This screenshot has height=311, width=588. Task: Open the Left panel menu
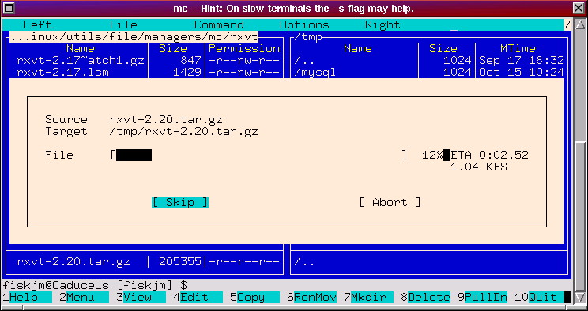37,24
